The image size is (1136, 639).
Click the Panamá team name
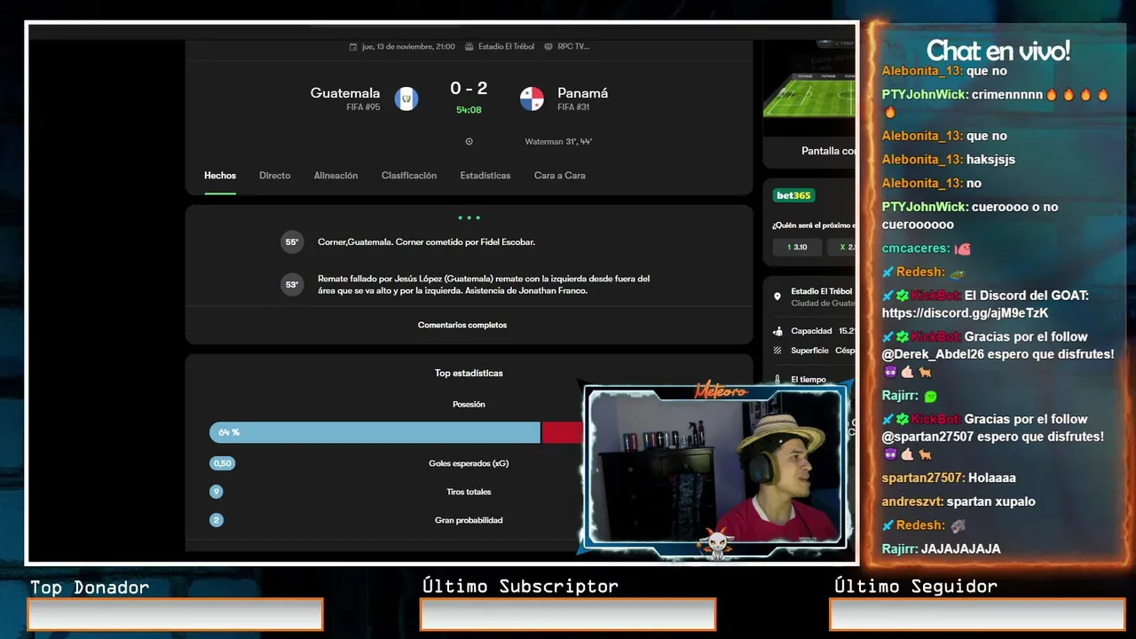click(583, 93)
